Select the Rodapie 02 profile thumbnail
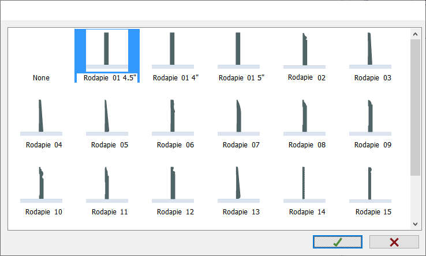Screen dimensions: 426x256 pyautogui.click(x=304, y=50)
